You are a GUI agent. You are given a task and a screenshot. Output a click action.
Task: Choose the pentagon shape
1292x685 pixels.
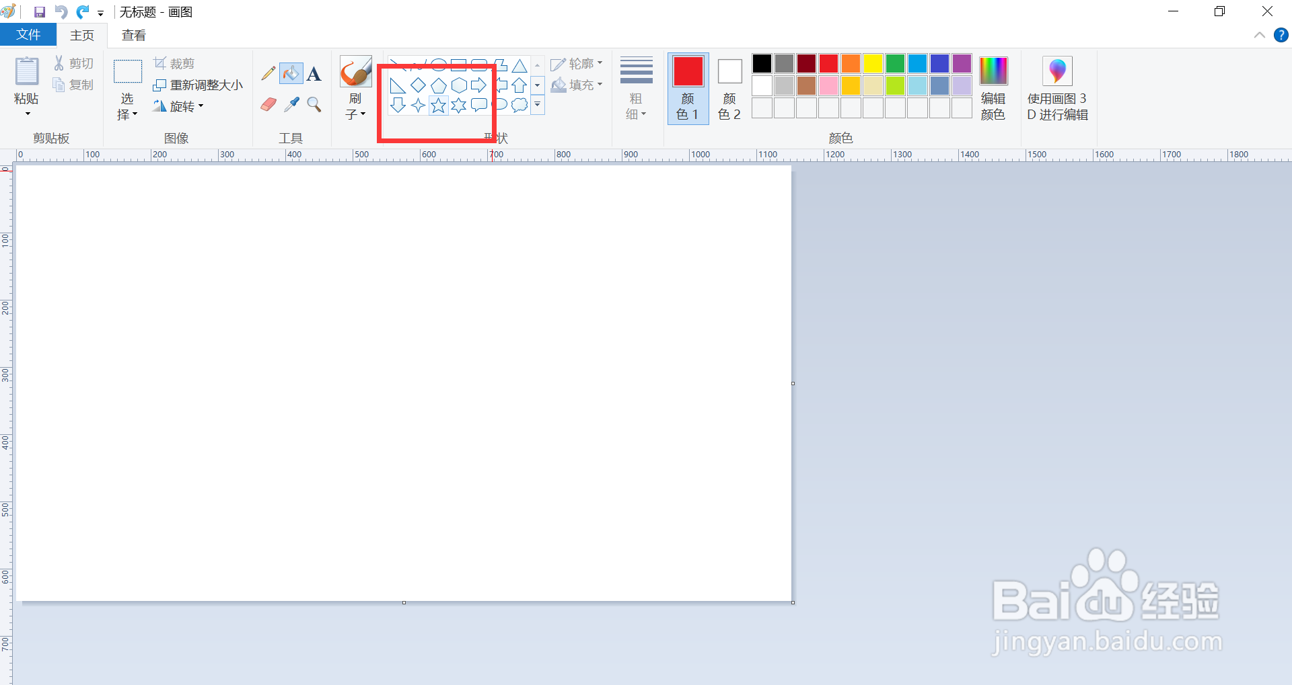(438, 85)
